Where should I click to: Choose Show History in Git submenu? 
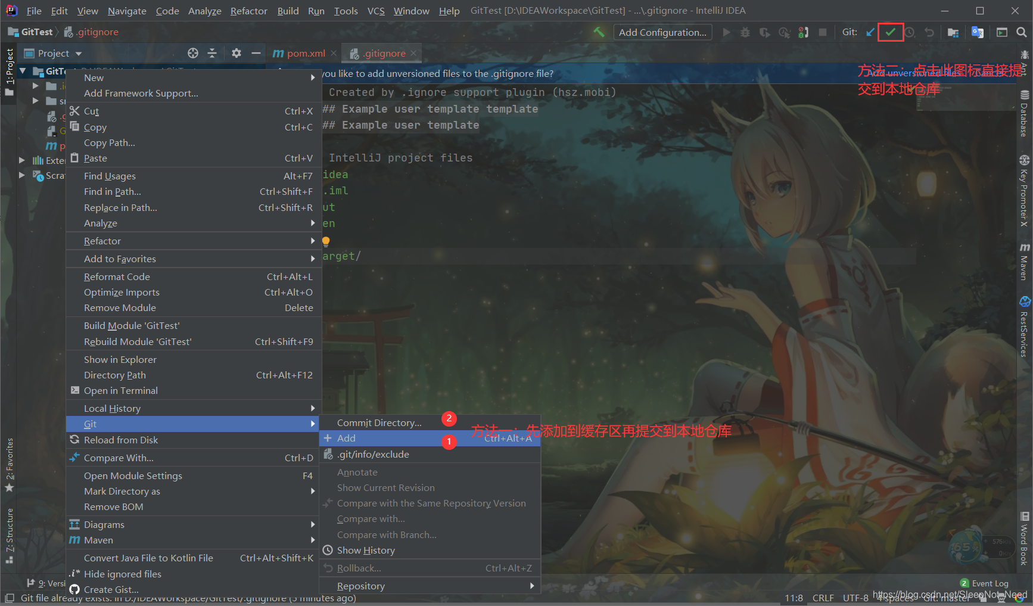tap(430, 550)
